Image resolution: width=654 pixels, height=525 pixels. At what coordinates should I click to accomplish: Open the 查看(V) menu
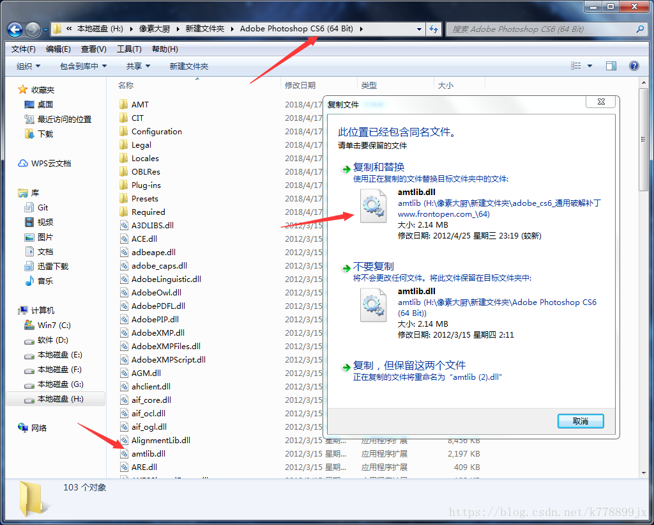tap(93, 49)
